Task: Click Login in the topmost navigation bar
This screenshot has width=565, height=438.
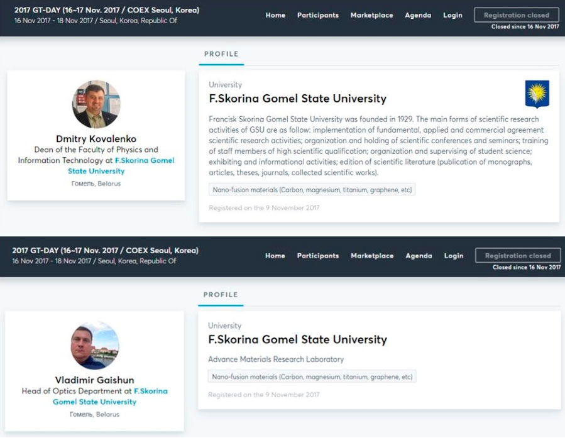Action: pyautogui.click(x=453, y=15)
